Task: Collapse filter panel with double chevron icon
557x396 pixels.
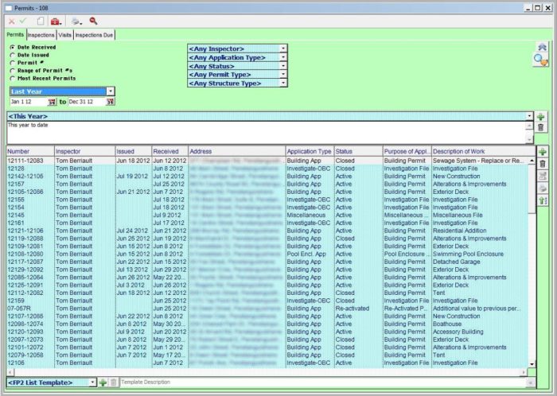Action: click(x=542, y=47)
